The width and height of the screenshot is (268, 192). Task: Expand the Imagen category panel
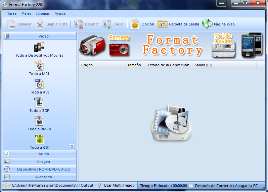[x=40, y=162]
